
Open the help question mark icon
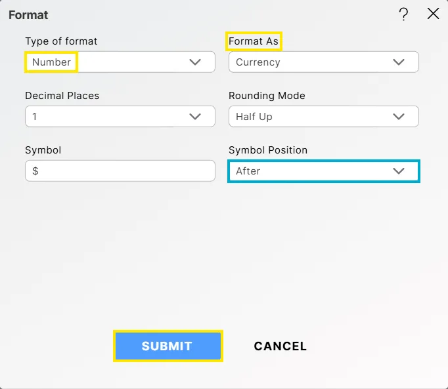(404, 14)
